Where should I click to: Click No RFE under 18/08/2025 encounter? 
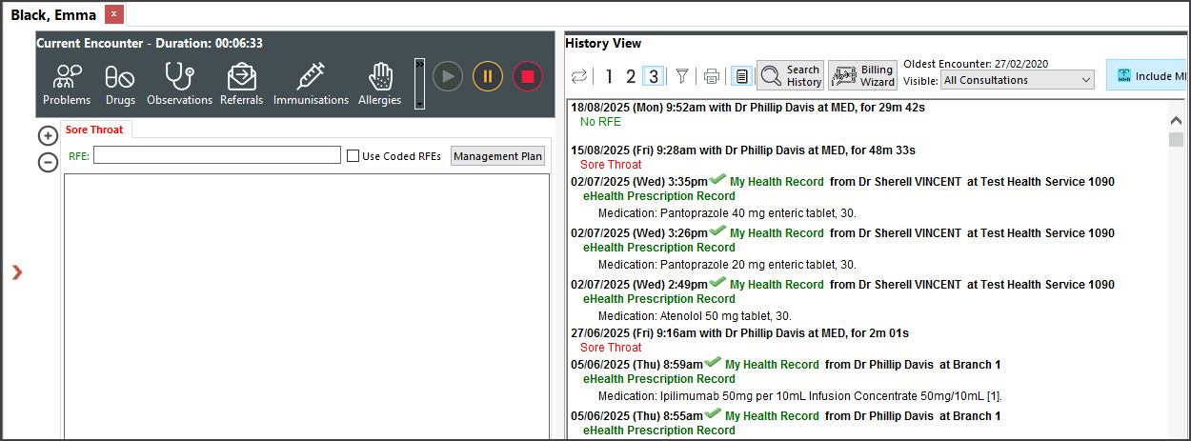(600, 122)
